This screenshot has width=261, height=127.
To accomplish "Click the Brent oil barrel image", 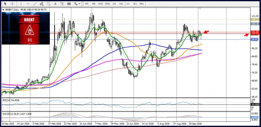I will [26, 28].
